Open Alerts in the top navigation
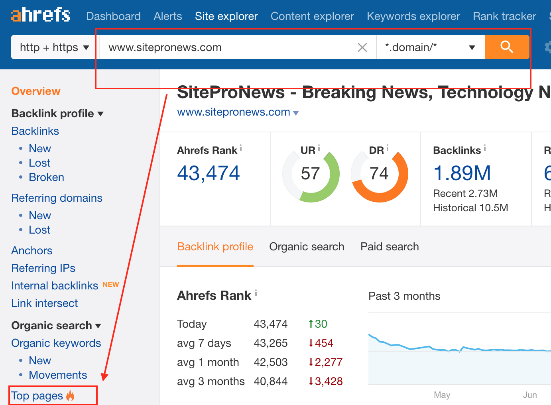This screenshot has height=405, width=551. click(168, 16)
